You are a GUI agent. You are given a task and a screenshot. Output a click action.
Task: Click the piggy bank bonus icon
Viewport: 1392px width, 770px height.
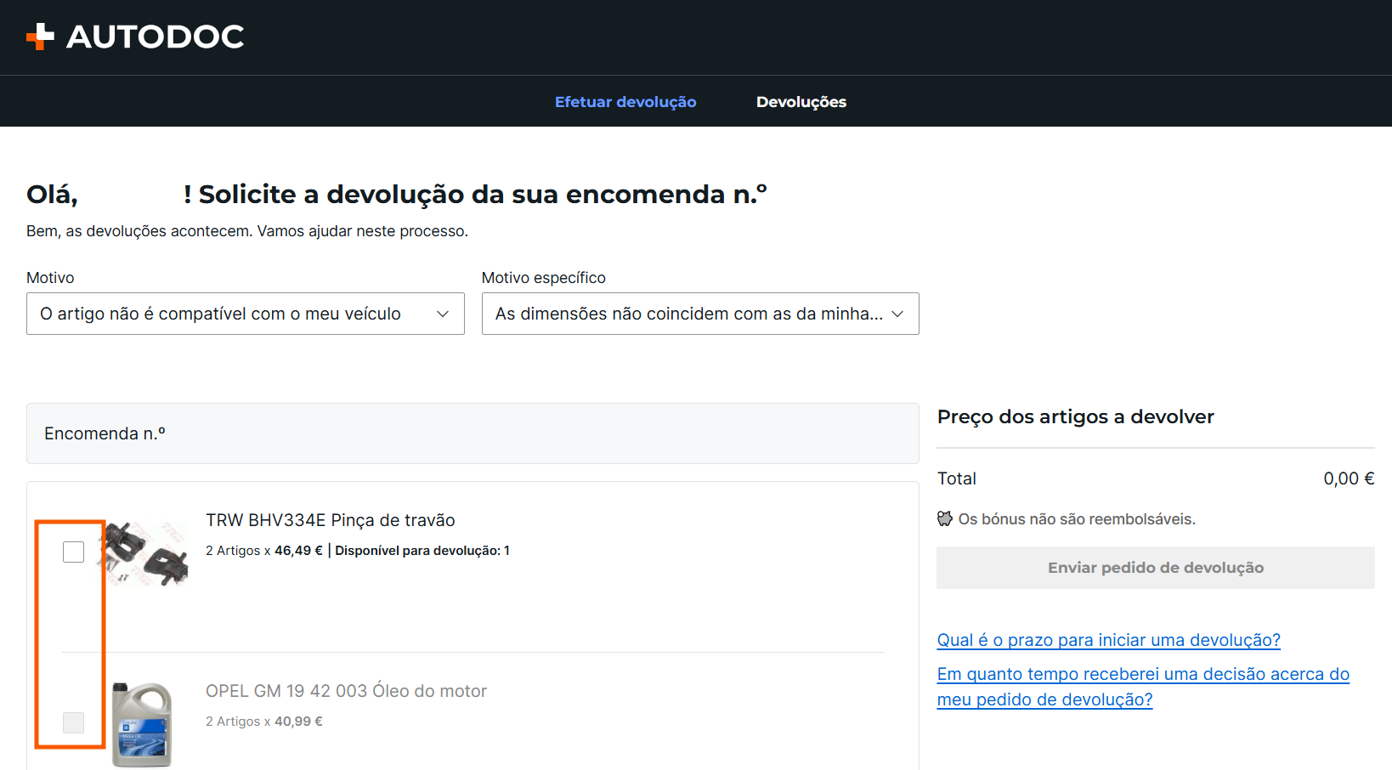coord(945,518)
